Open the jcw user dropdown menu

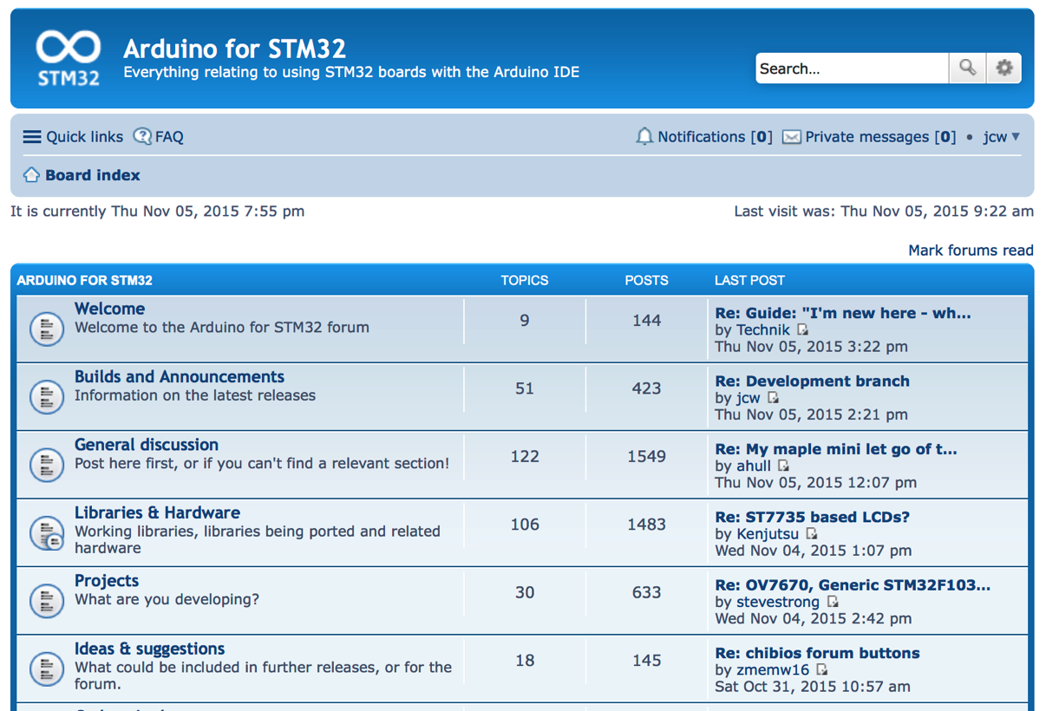[x=1002, y=137]
